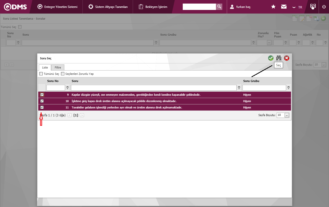This screenshot has width=329, height=207.
Task: Select row 'Tuvaletler gıdaların işlendiği yerlerden…'
Action: (x=165, y=107)
